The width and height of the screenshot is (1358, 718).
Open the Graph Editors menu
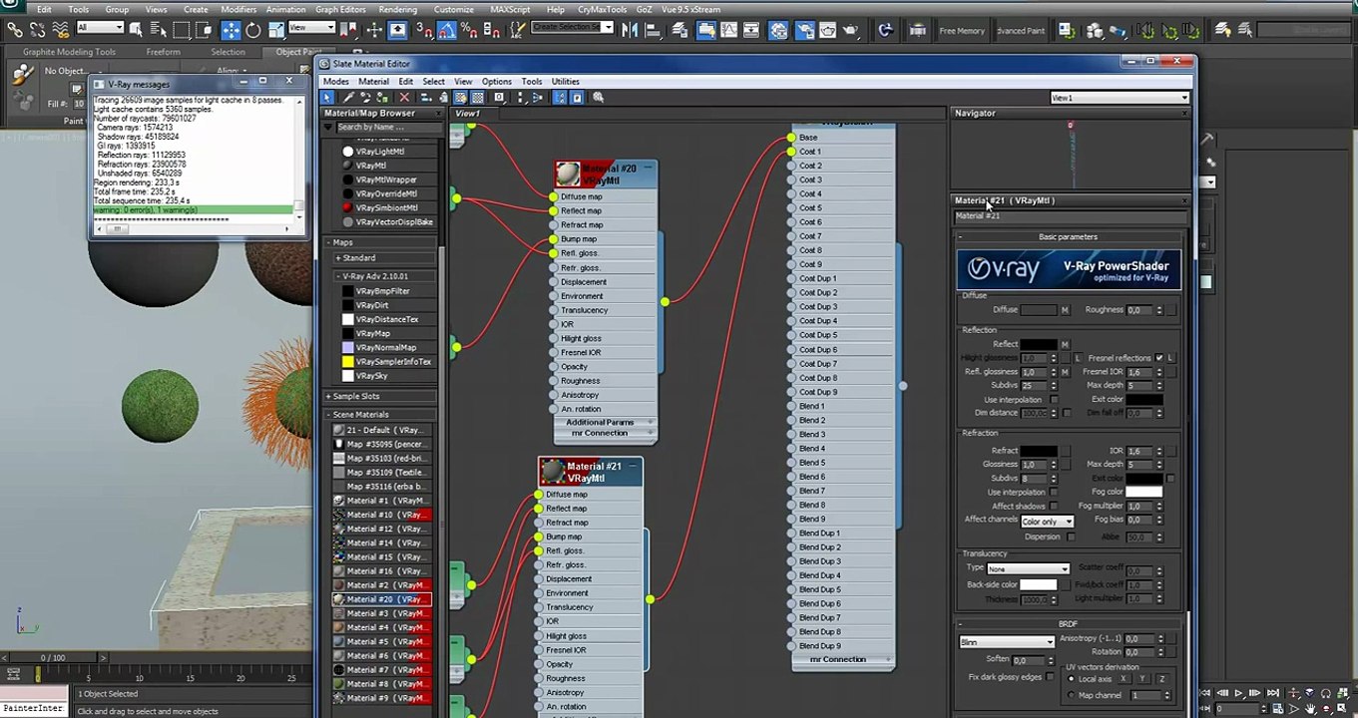(340, 9)
